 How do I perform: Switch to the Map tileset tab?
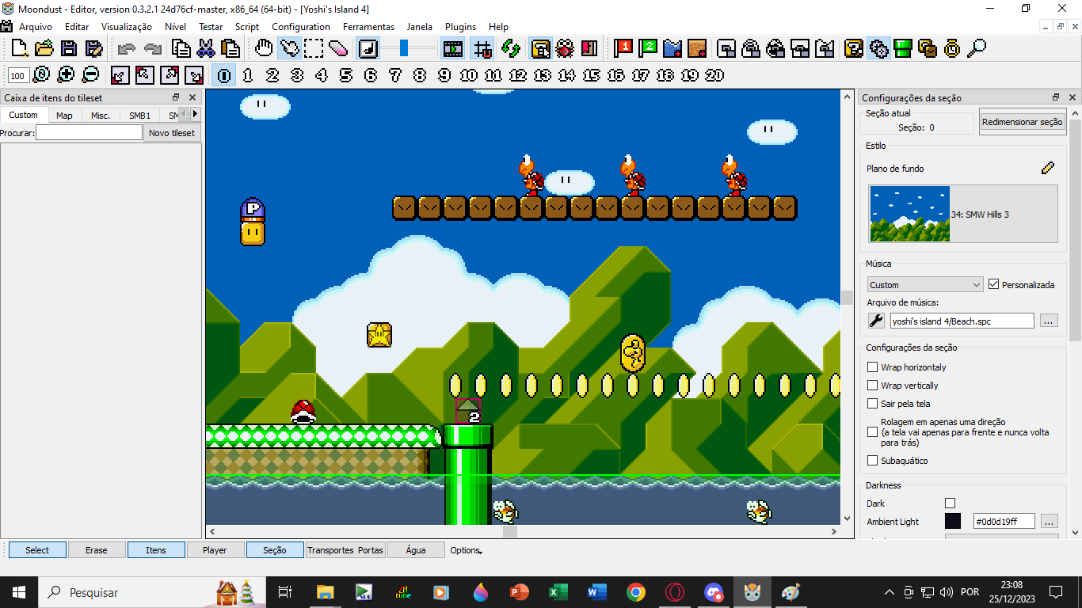pyautogui.click(x=64, y=115)
